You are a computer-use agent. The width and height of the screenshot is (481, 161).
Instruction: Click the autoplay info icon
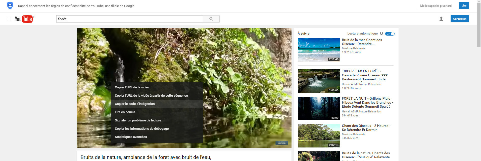click(381, 34)
